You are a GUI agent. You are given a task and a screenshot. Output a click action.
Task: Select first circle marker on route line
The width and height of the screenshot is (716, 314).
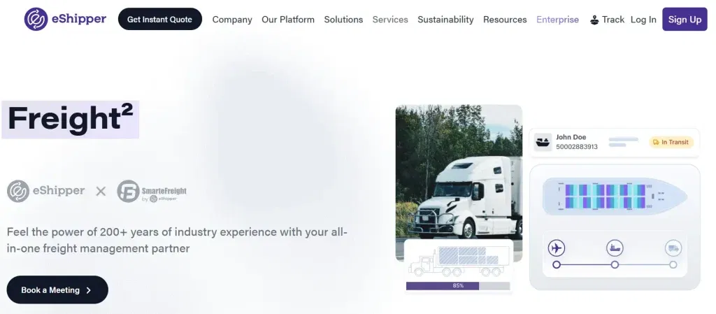click(556, 265)
